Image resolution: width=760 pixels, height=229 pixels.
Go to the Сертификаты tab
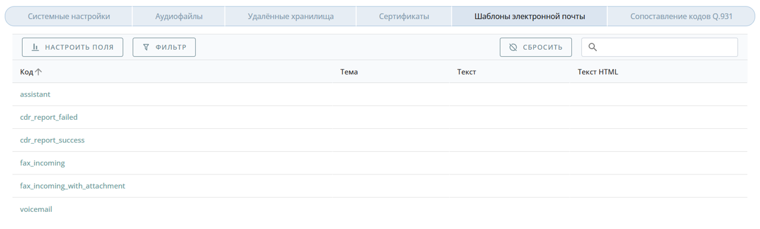pos(404,16)
